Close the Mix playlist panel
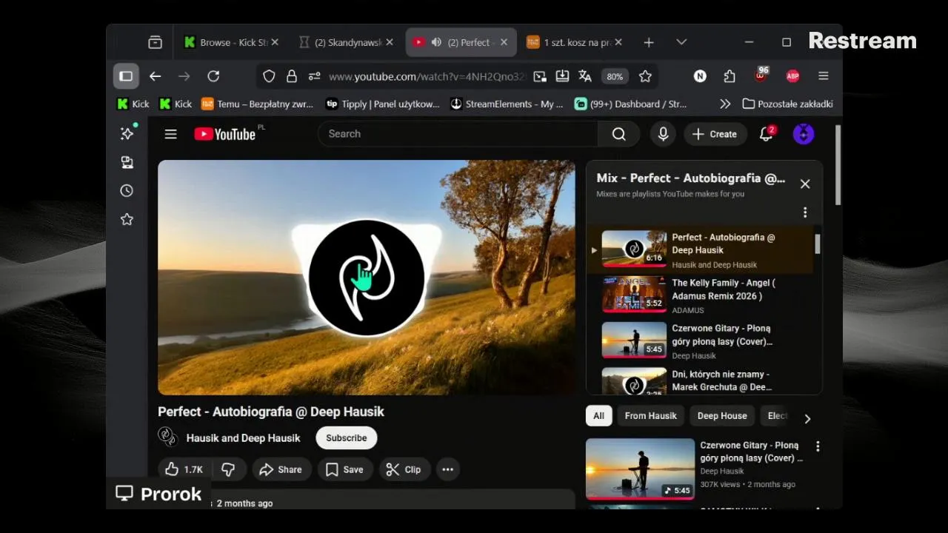 (805, 184)
